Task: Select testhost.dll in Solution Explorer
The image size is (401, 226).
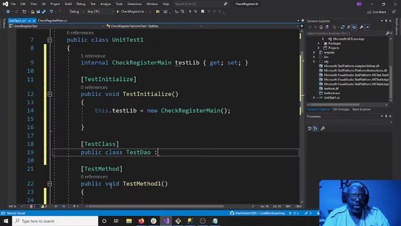Action: click(x=331, y=89)
